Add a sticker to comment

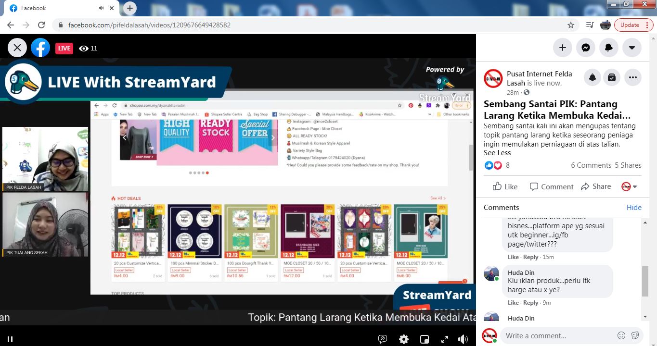(635, 335)
